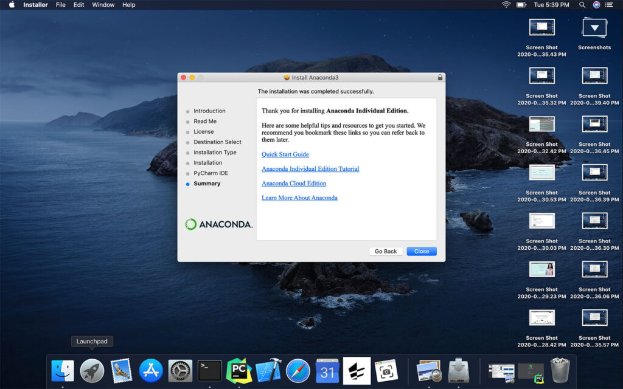
Task: Select Screen Shot 2020-0...30.03 PM file
Action: click(541, 221)
